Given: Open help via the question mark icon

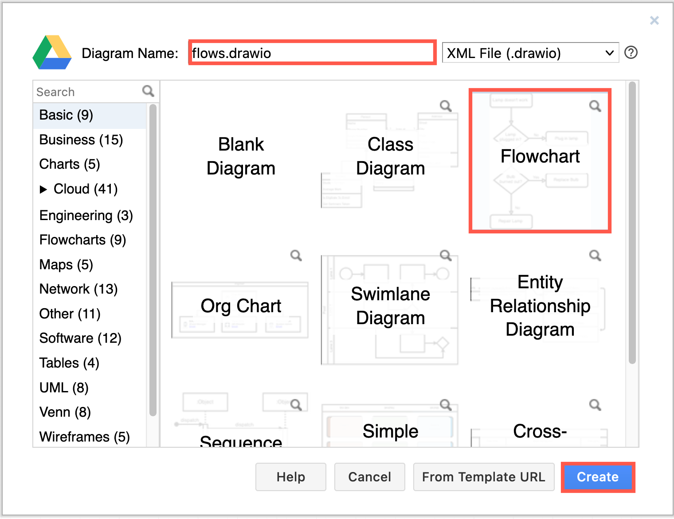Looking at the screenshot, I should click(631, 53).
